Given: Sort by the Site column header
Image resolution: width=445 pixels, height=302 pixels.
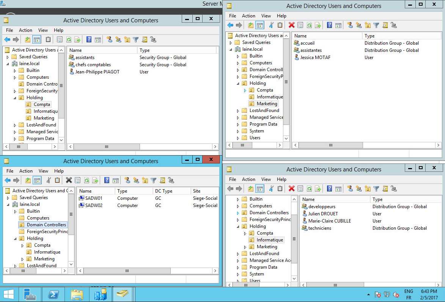Looking at the screenshot, I should coord(204,191).
